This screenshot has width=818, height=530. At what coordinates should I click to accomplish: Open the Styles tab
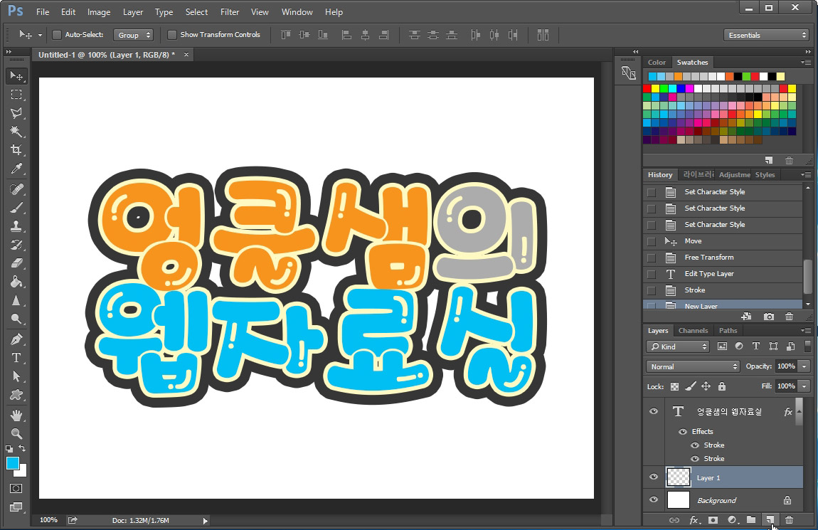[x=765, y=175]
